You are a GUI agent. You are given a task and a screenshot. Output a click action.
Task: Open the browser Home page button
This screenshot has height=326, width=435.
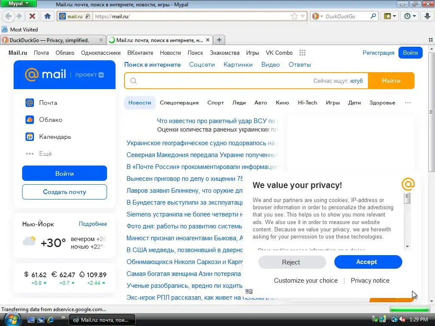(48, 16)
